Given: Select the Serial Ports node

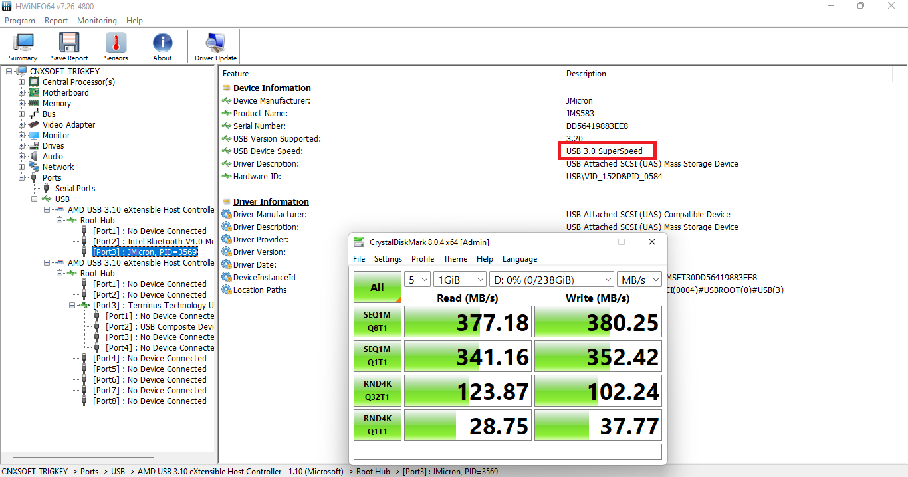Looking at the screenshot, I should (x=75, y=188).
